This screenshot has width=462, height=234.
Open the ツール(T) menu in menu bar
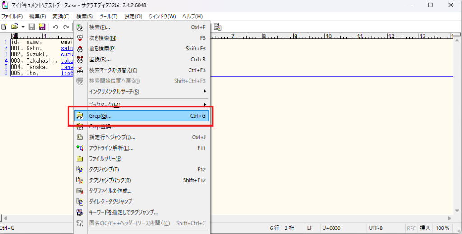pos(108,16)
